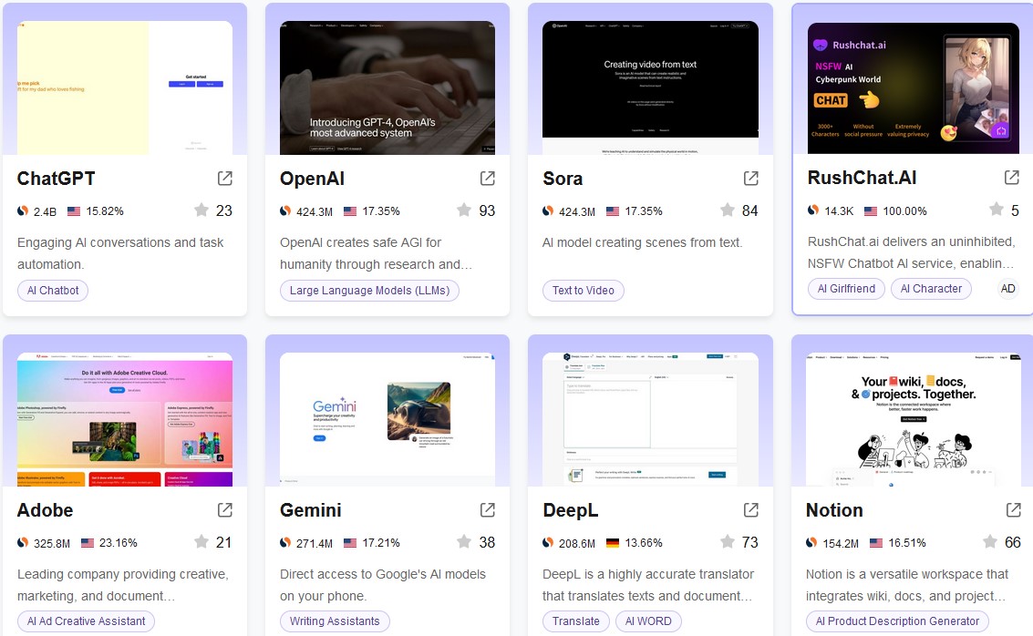This screenshot has height=636, width=1033.
Task: Click the Adobe Creative Cloud preview thumbnail
Action: click(125, 419)
